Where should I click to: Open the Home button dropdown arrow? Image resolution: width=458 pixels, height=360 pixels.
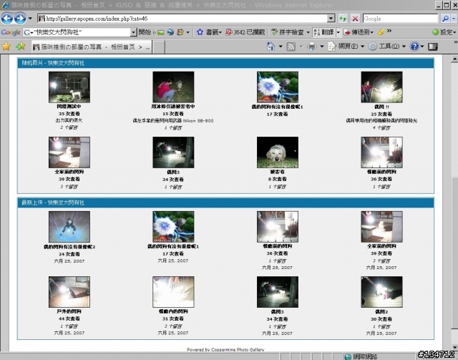tap(281, 47)
